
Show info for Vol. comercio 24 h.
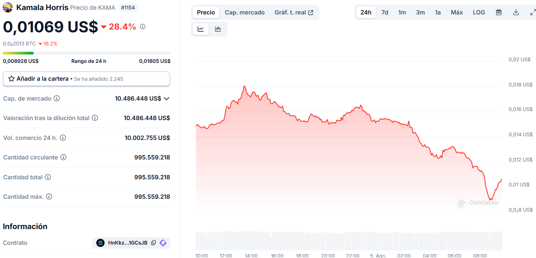[x=63, y=138]
